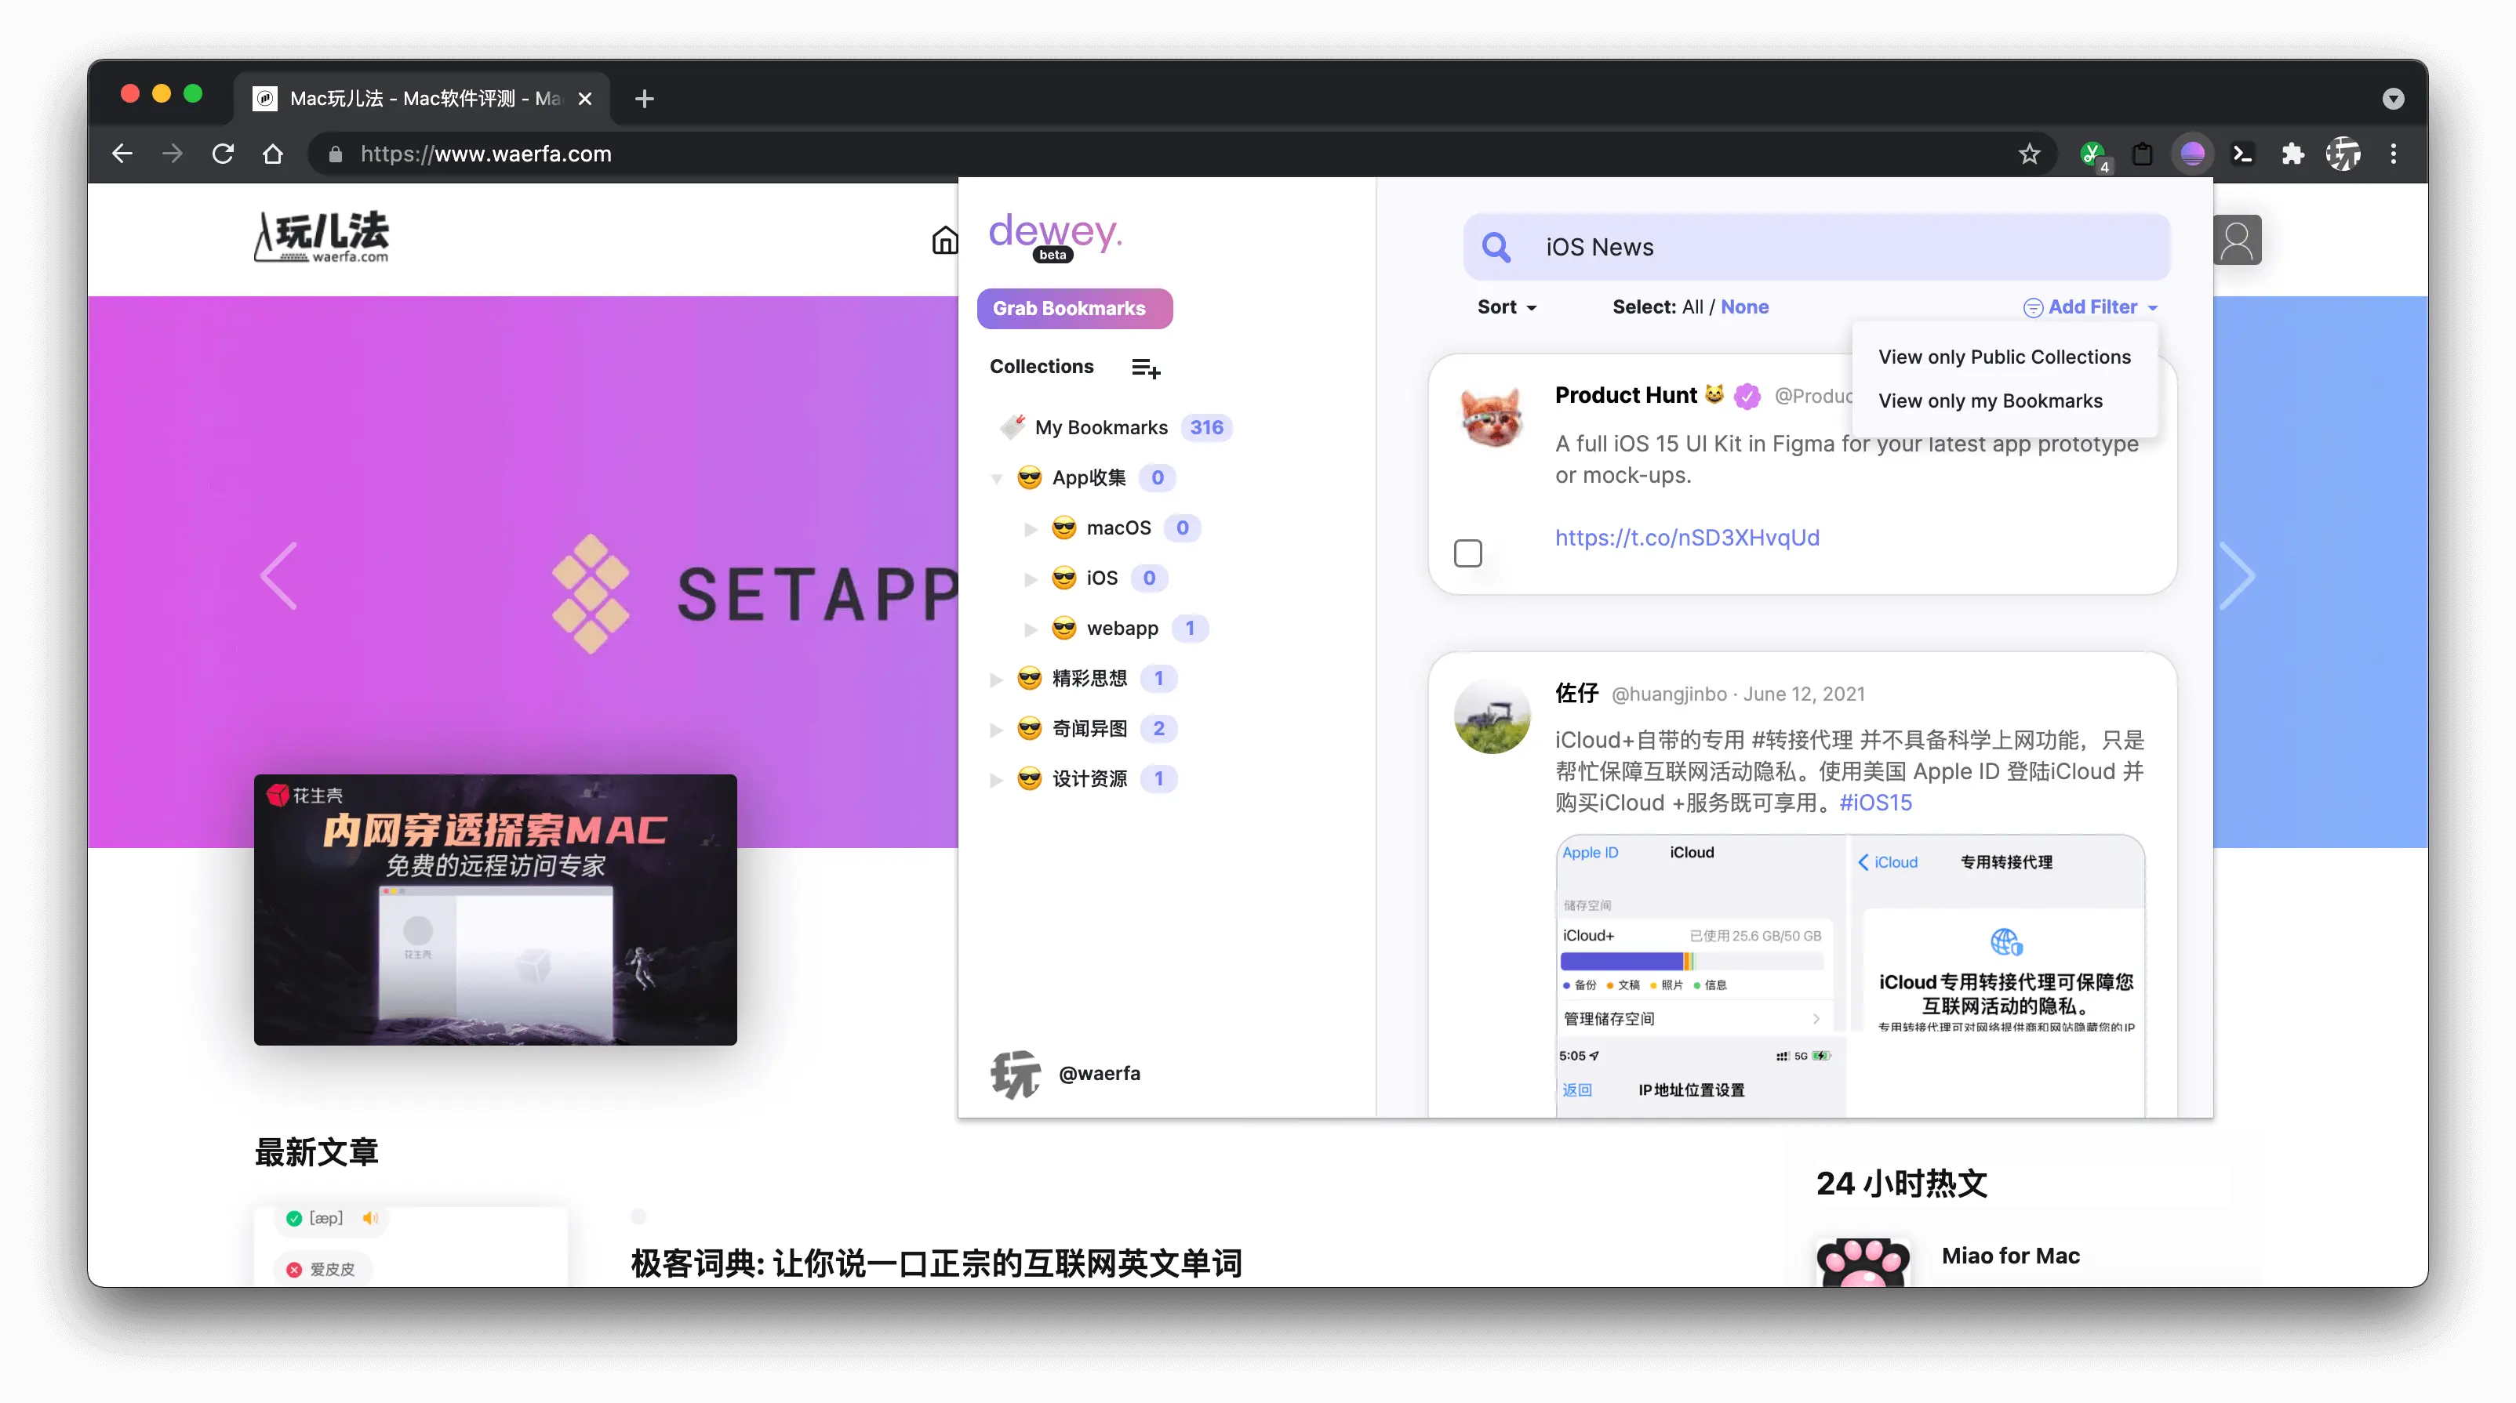Open the terminal prompt extension icon

coord(2244,154)
